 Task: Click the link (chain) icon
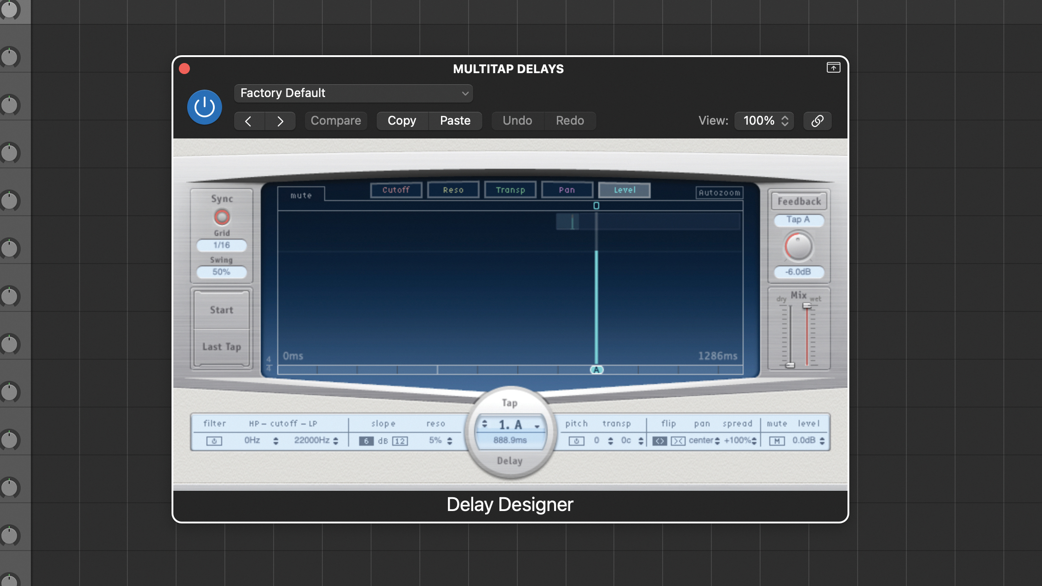point(817,121)
